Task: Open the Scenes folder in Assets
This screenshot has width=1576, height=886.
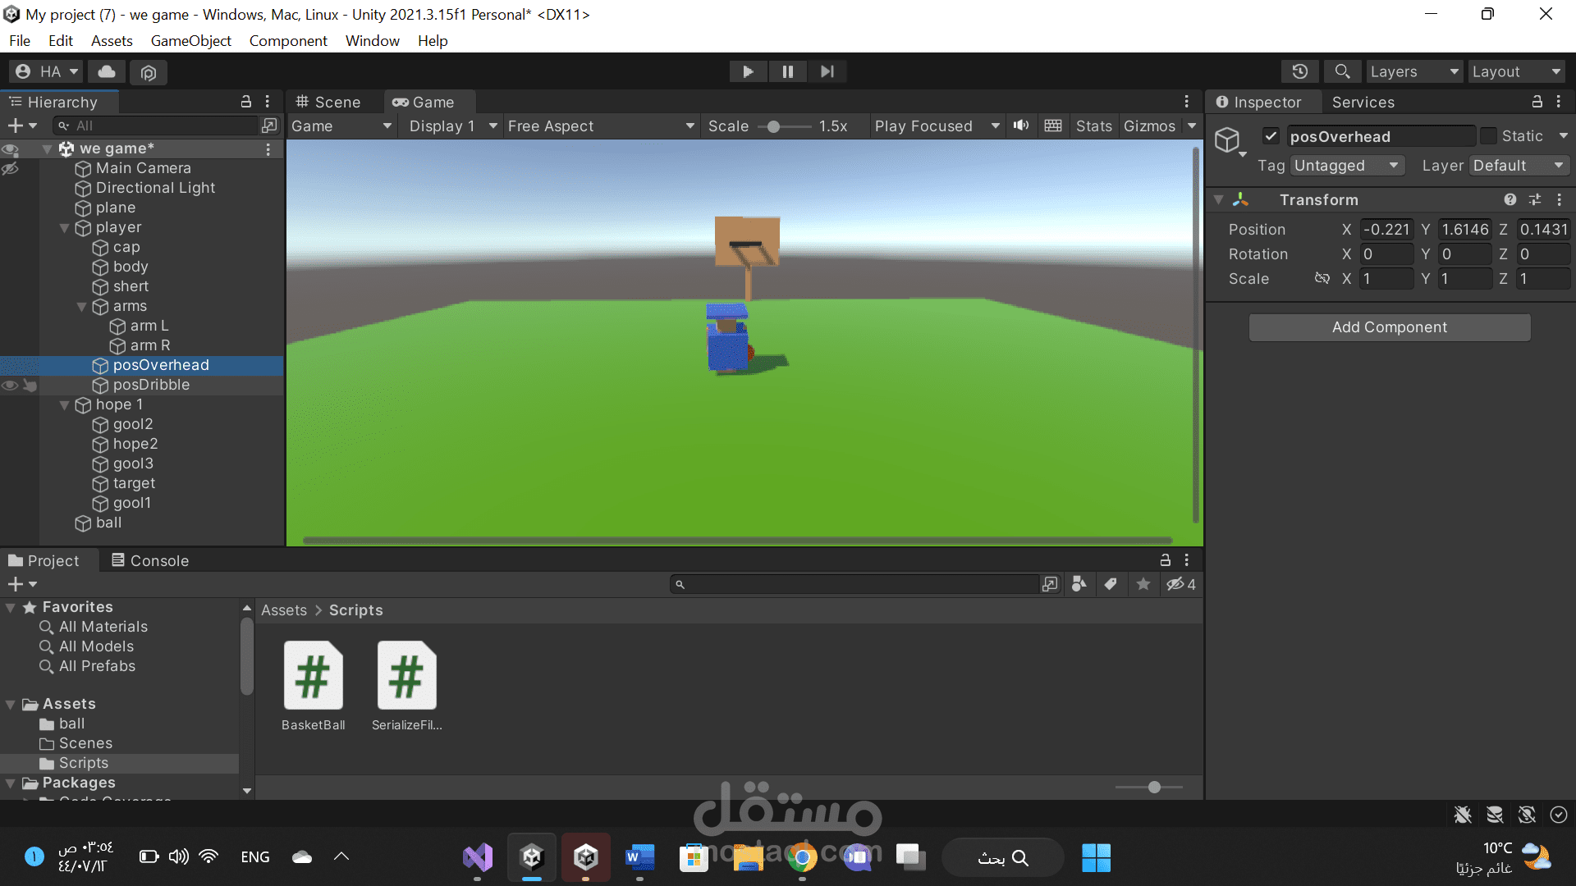Action: (85, 743)
